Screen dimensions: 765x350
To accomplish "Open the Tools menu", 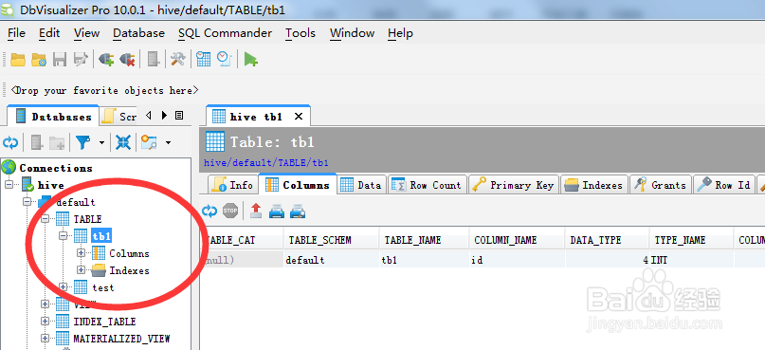I will point(301,33).
